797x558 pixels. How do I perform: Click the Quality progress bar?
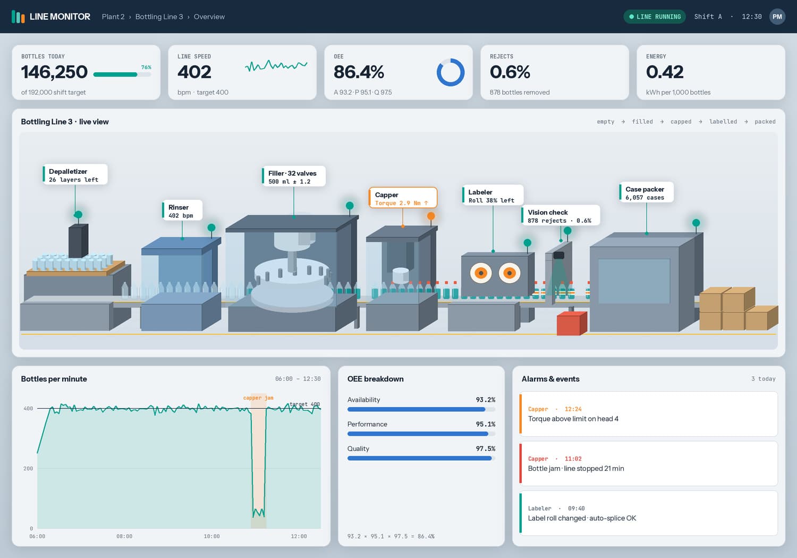tap(421, 458)
